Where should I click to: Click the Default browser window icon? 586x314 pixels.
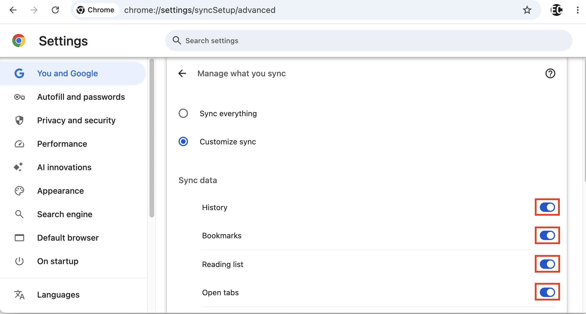click(x=19, y=238)
